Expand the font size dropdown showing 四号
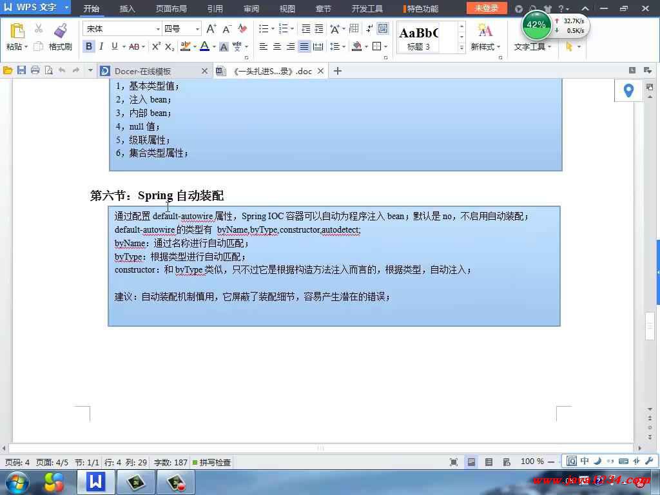Viewport: 660px width, 495px height. click(197, 29)
